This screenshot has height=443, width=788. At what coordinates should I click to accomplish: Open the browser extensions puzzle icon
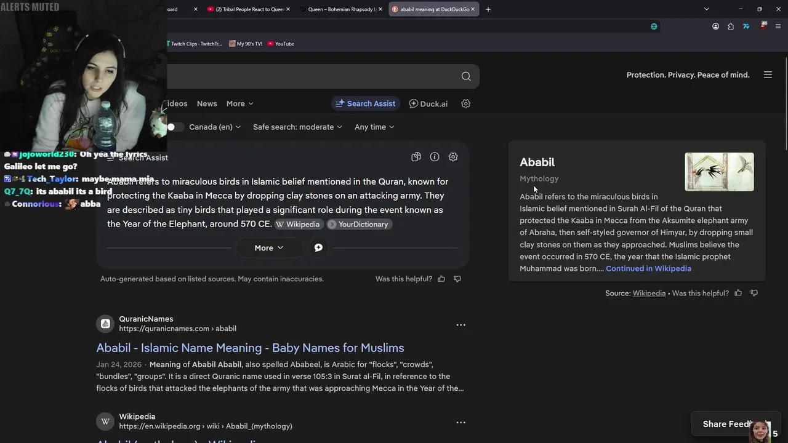[731, 26]
